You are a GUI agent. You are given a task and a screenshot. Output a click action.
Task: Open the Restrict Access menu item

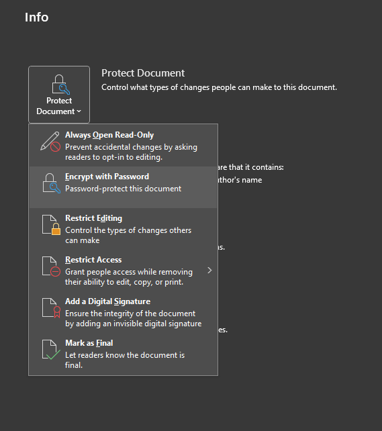(x=123, y=271)
